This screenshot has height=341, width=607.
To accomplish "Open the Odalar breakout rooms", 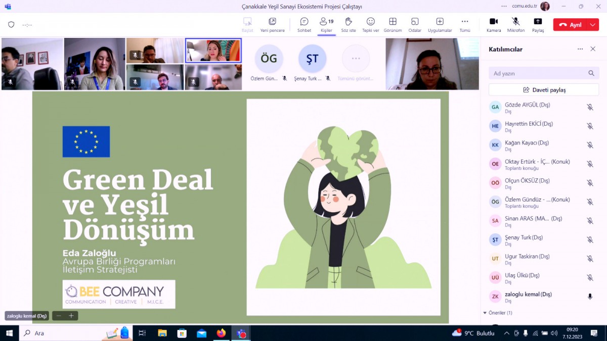I will [415, 25].
